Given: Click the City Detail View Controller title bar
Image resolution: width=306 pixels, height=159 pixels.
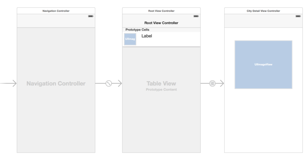Looking at the screenshot, I should 264,11.
